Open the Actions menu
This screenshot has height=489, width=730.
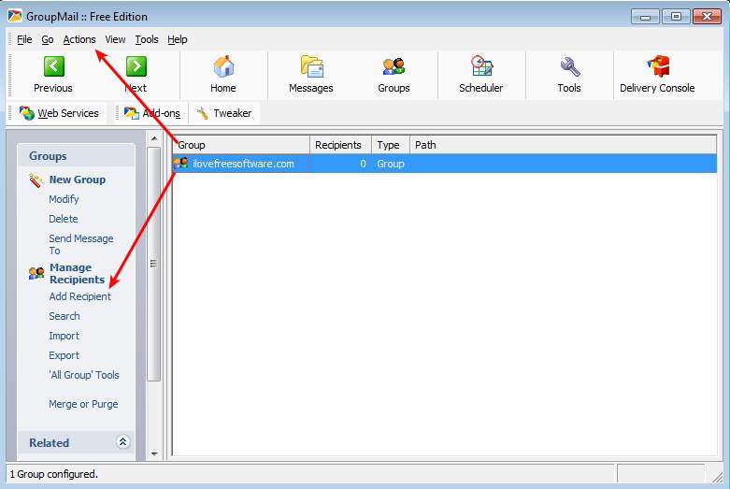[x=79, y=39]
